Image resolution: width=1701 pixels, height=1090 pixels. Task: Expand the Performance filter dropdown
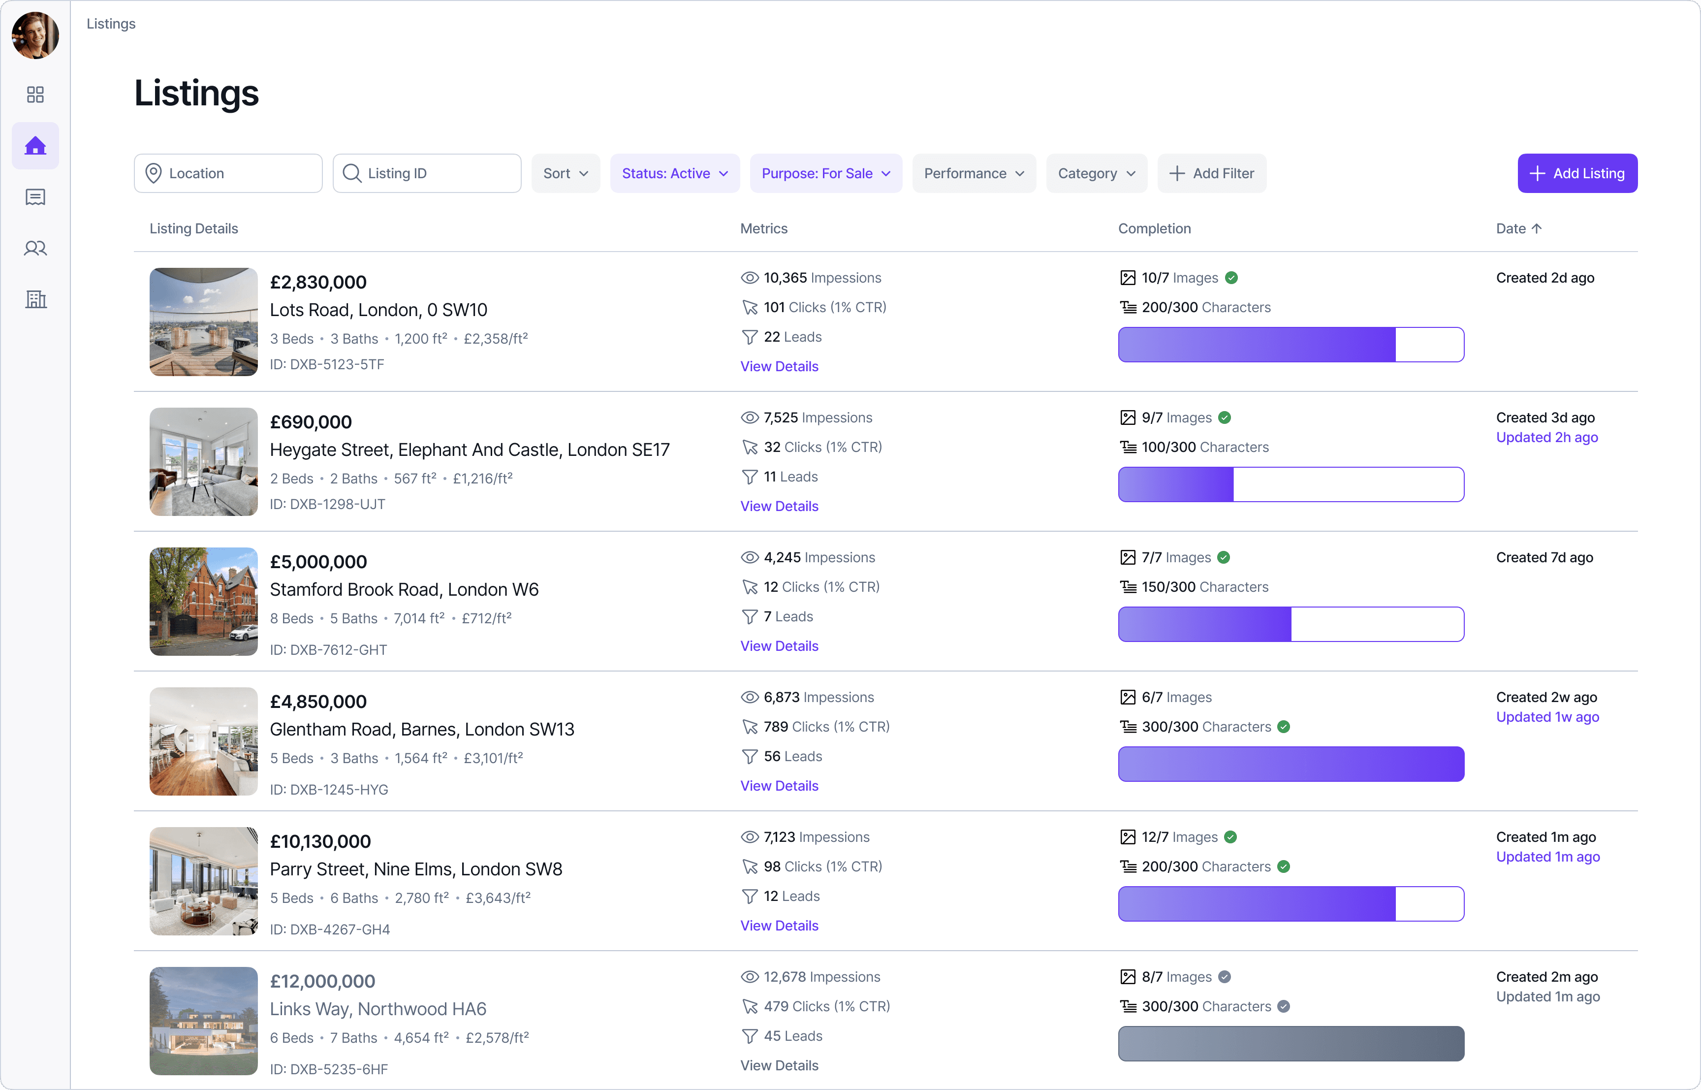[974, 173]
